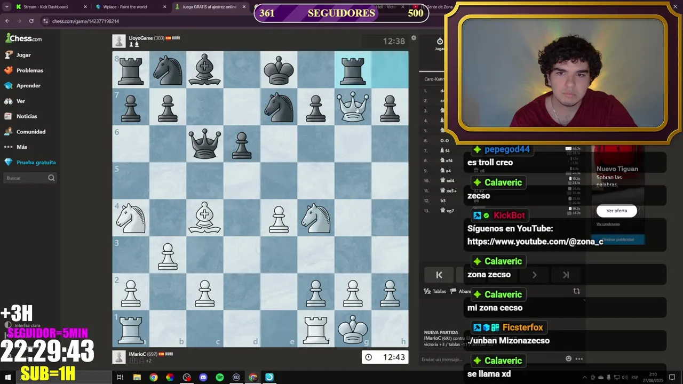Click the black rook on g8

tap(353, 70)
